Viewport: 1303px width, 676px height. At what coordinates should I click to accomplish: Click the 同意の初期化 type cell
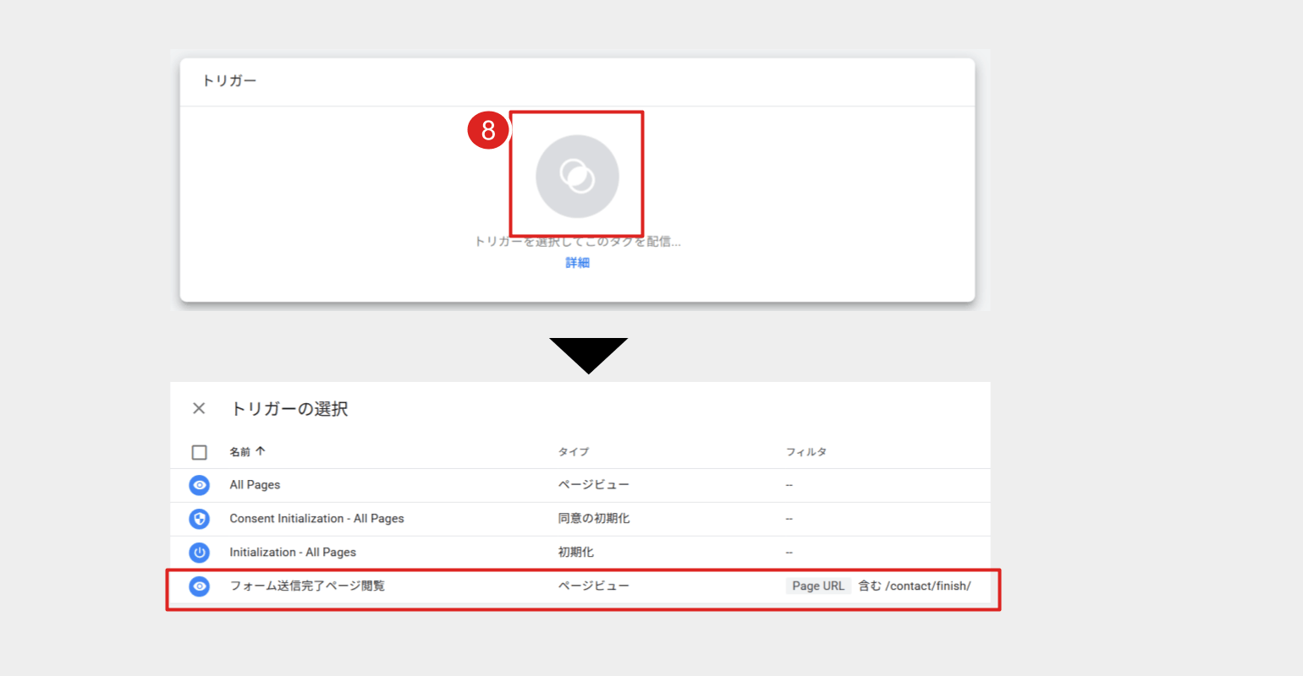point(593,519)
